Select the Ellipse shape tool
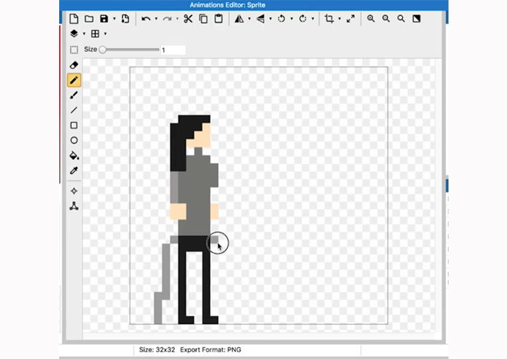507x359 pixels. click(74, 141)
